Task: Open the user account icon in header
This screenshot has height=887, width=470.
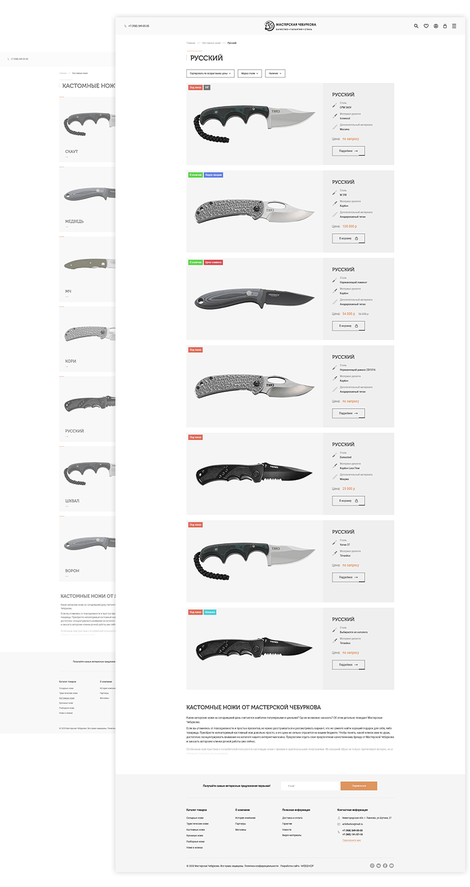Action: coord(435,26)
